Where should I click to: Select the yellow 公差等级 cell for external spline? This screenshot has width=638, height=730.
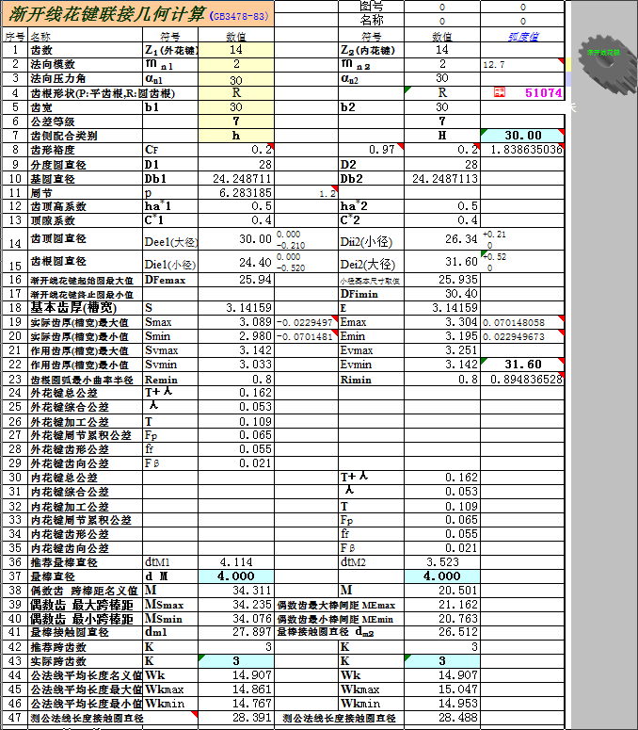[x=236, y=122]
